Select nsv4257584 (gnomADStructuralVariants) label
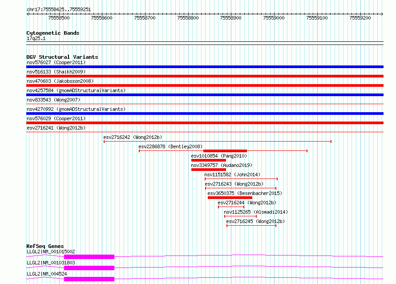The height and width of the screenshot is (284, 396). (76, 90)
